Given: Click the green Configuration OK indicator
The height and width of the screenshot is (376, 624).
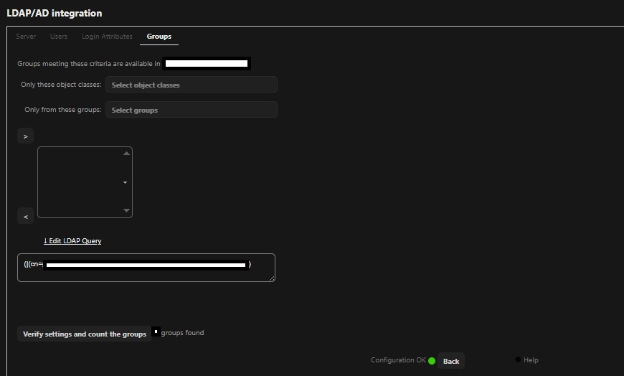Looking at the screenshot, I should click(x=431, y=361).
